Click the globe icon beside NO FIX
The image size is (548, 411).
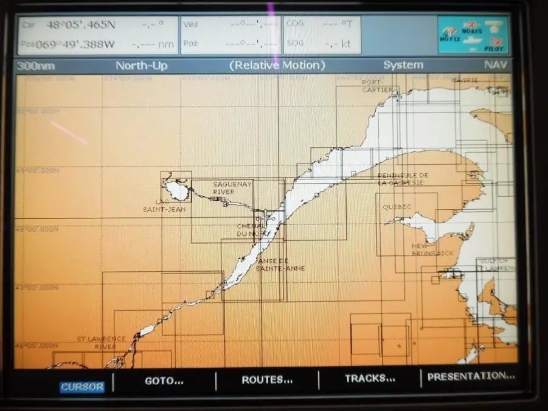(449, 31)
